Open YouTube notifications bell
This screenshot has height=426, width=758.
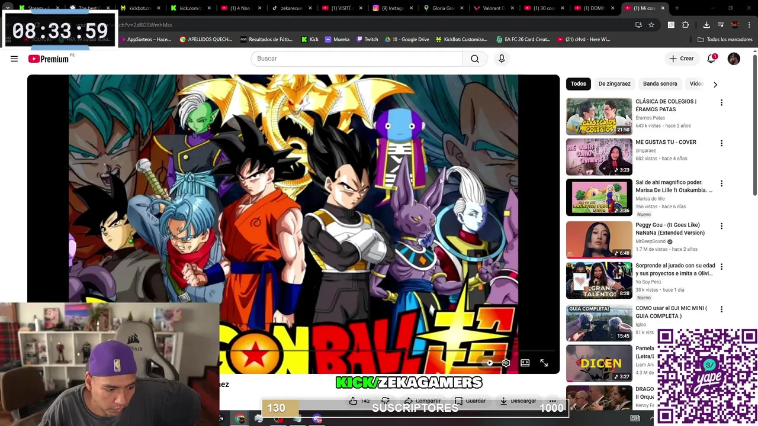point(711,59)
